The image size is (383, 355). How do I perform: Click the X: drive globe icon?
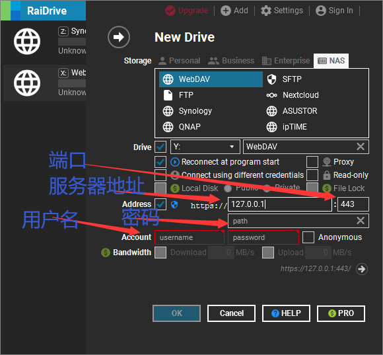27,83
